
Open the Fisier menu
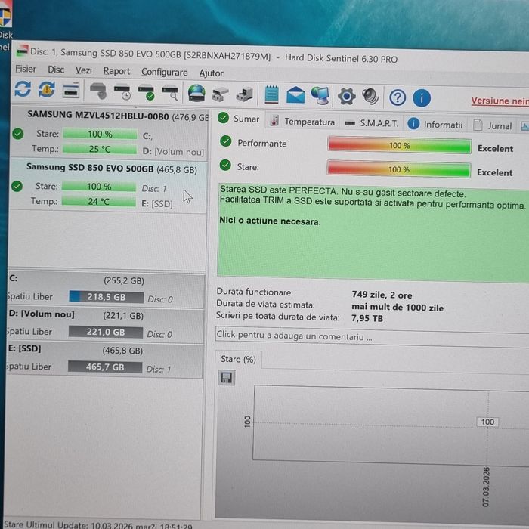26,70
